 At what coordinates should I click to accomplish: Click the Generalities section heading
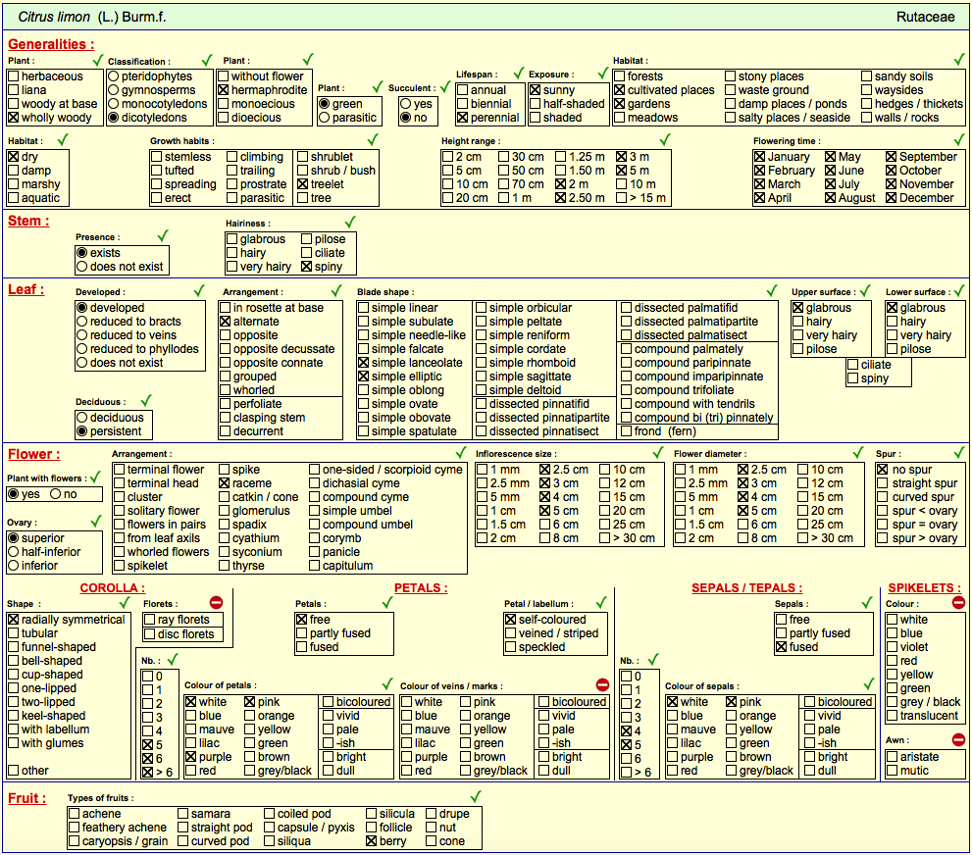point(51,44)
